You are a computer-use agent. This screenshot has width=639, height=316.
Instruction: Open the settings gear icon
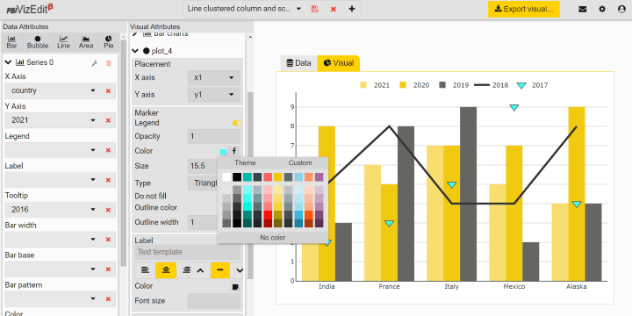coord(602,9)
